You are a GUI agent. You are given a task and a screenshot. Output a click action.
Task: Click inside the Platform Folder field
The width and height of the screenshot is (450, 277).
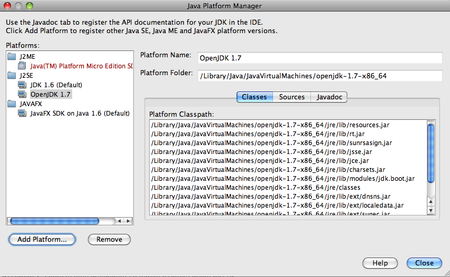coord(320,76)
